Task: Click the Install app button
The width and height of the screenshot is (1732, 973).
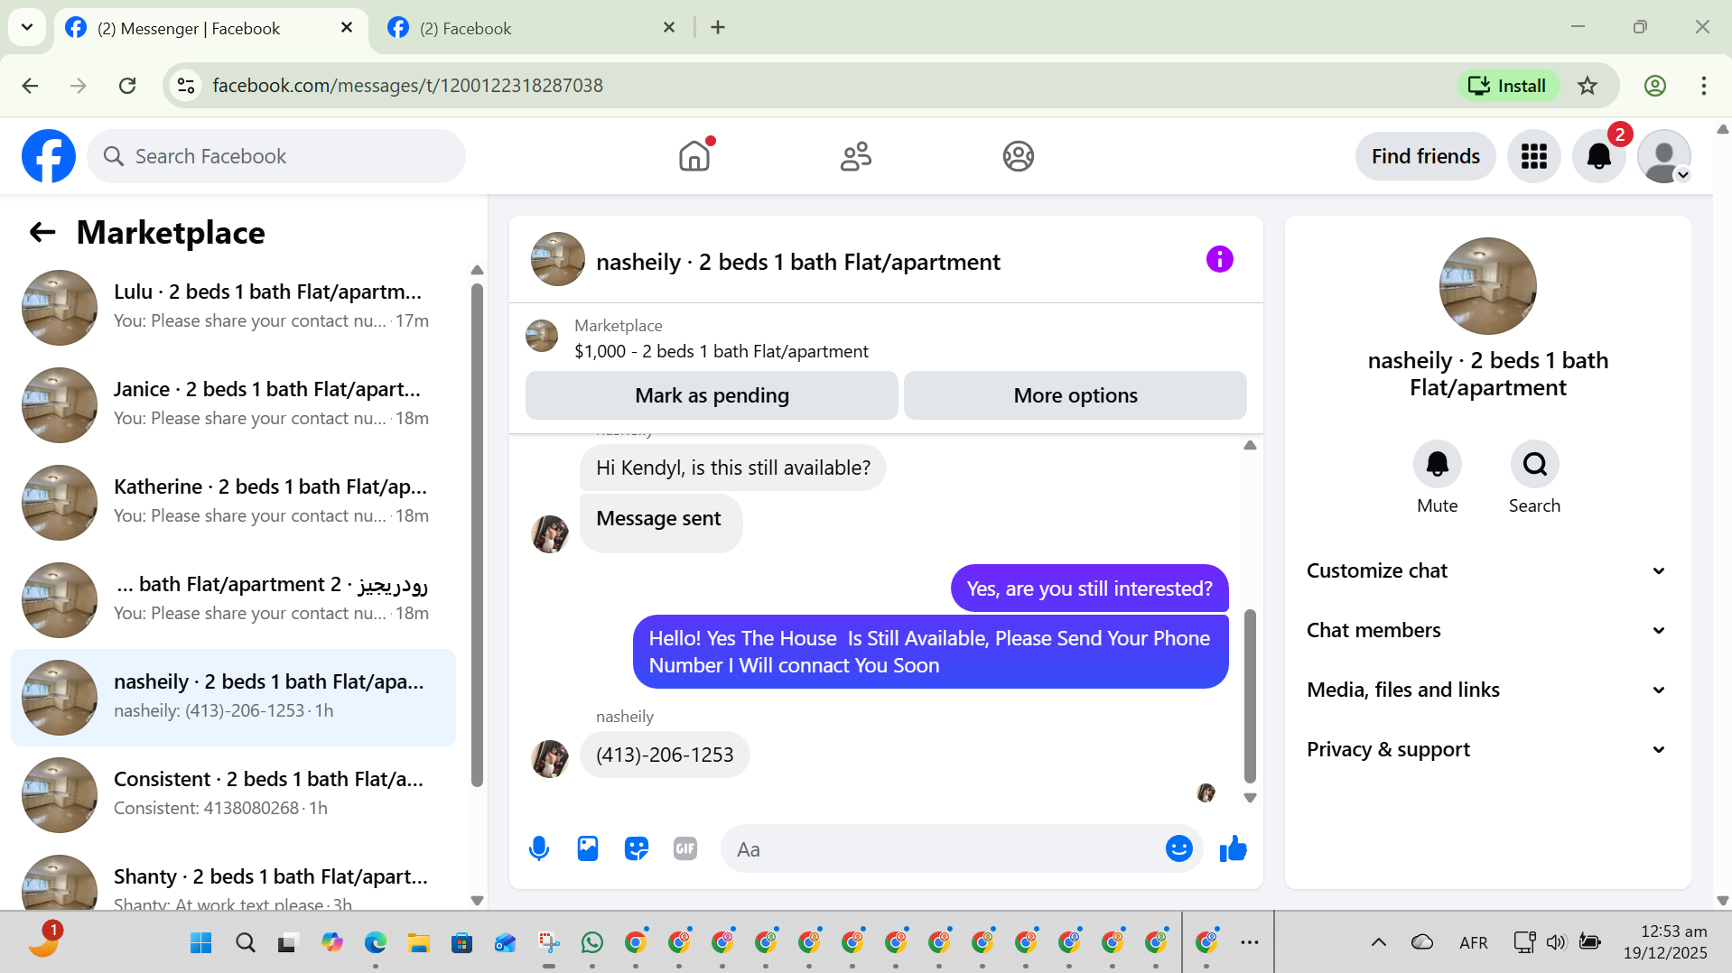Action: (x=1507, y=86)
